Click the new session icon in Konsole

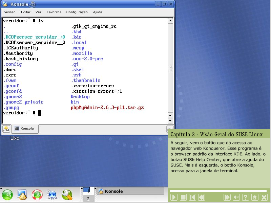6,129
